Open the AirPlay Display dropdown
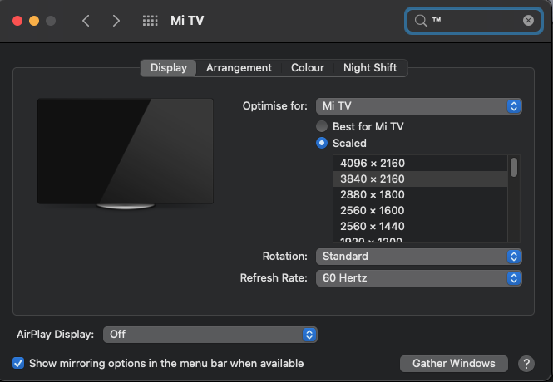This screenshot has width=553, height=382. pos(210,335)
